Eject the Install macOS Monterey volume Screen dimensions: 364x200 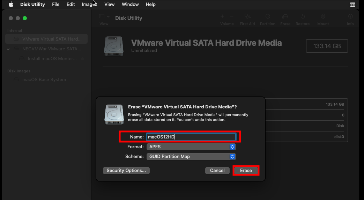[82, 59]
